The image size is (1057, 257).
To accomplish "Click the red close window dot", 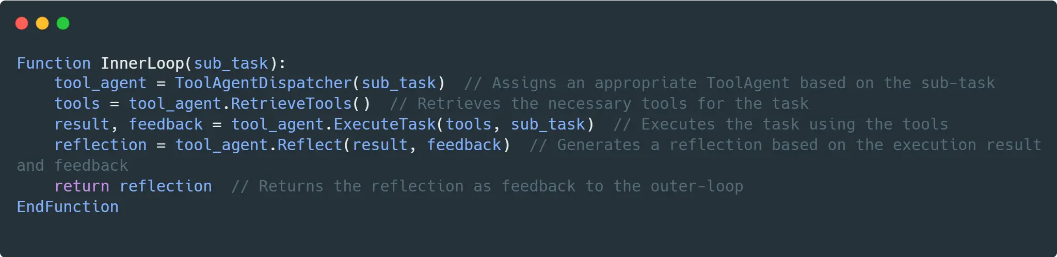I will pos(22,23).
